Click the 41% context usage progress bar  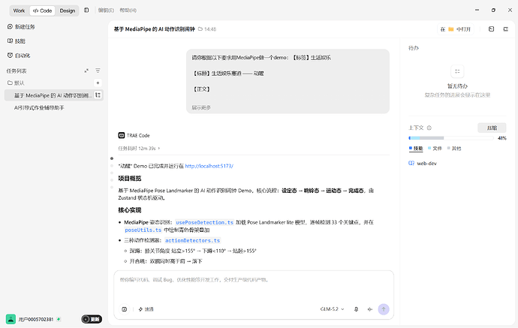[451, 138]
